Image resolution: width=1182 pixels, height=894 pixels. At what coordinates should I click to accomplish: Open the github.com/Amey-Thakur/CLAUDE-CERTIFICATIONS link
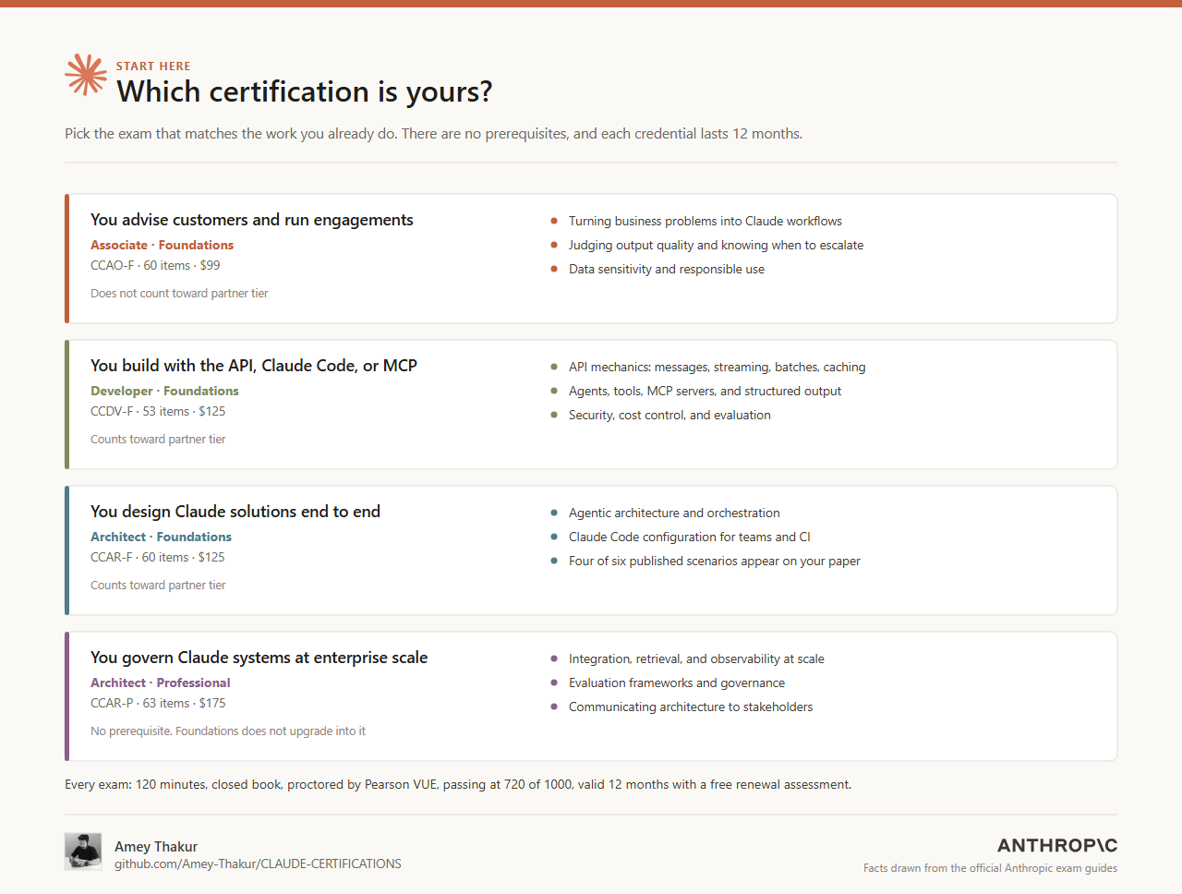(x=258, y=864)
